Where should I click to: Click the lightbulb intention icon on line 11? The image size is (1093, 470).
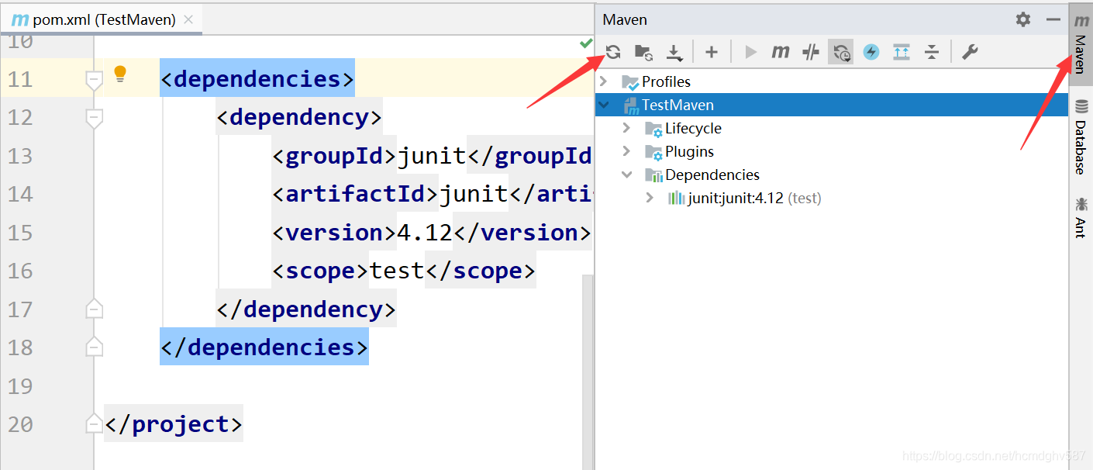coord(120,74)
